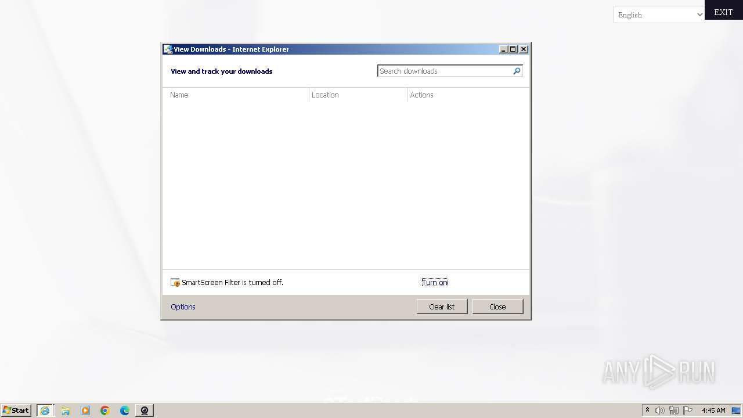Click the Actions column header
Screen dimensions: 743x418
tap(468, 95)
